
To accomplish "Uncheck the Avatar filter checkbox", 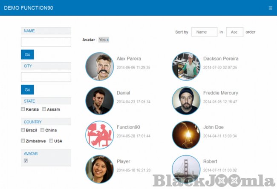I will coord(26,160).
